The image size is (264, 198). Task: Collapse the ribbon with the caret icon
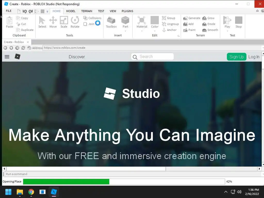[x=257, y=11]
